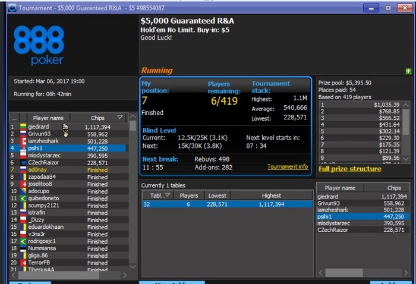The width and height of the screenshot is (416, 284).
Task: Click prize list scroll up arrow
Action: pos(406,105)
